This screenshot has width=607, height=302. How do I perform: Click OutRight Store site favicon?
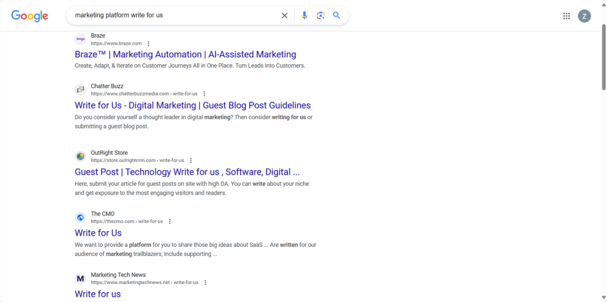[x=80, y=156]
